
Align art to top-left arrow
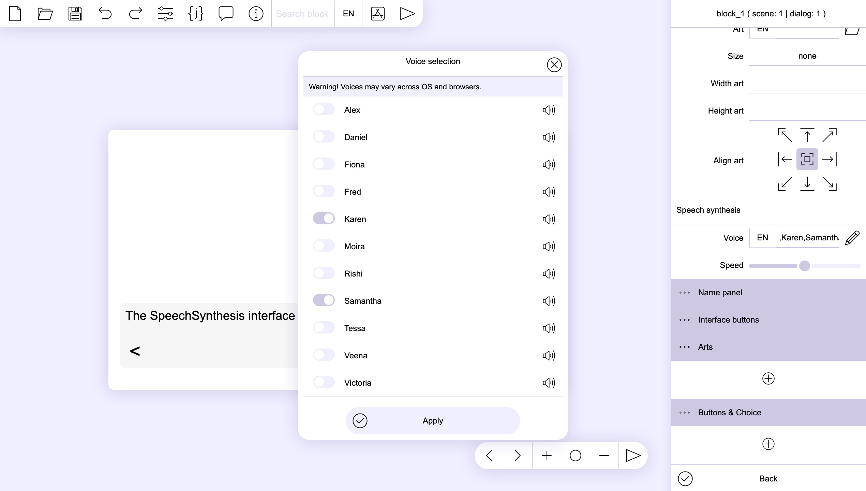tap(785, 135)
